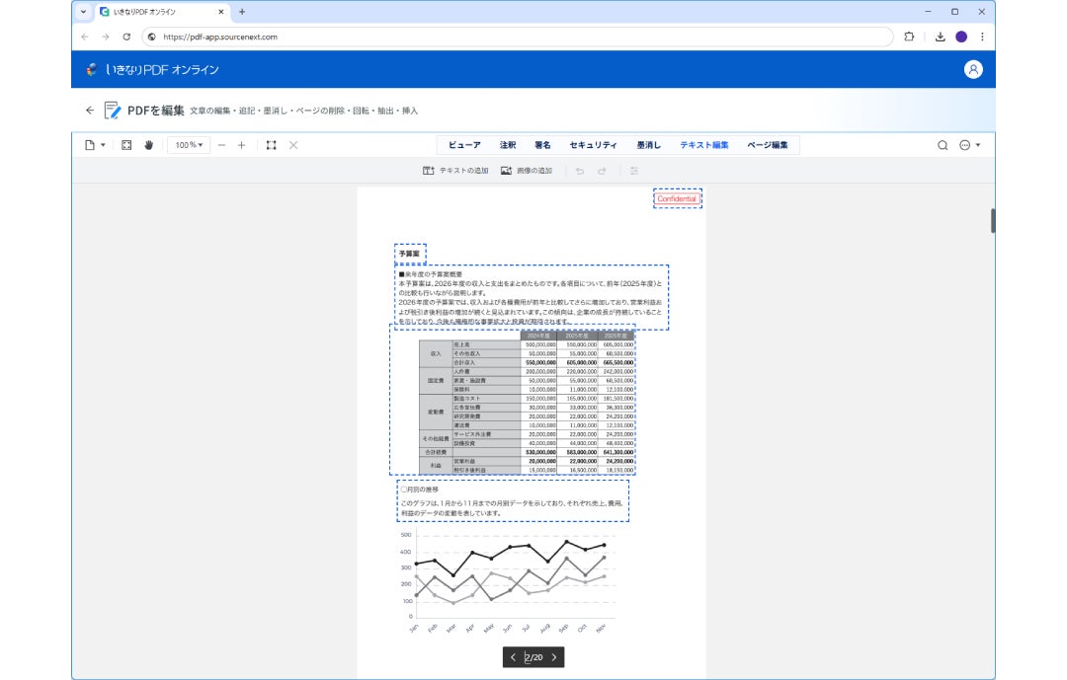Go back with the PDFを編集 arrow

point(90,111)
